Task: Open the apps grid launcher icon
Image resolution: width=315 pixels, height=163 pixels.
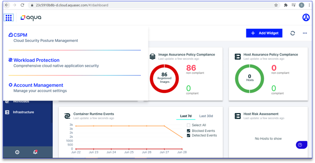Action: pos(9,17)
